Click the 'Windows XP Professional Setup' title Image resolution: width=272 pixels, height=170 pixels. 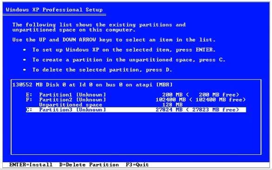coord(54,10)
